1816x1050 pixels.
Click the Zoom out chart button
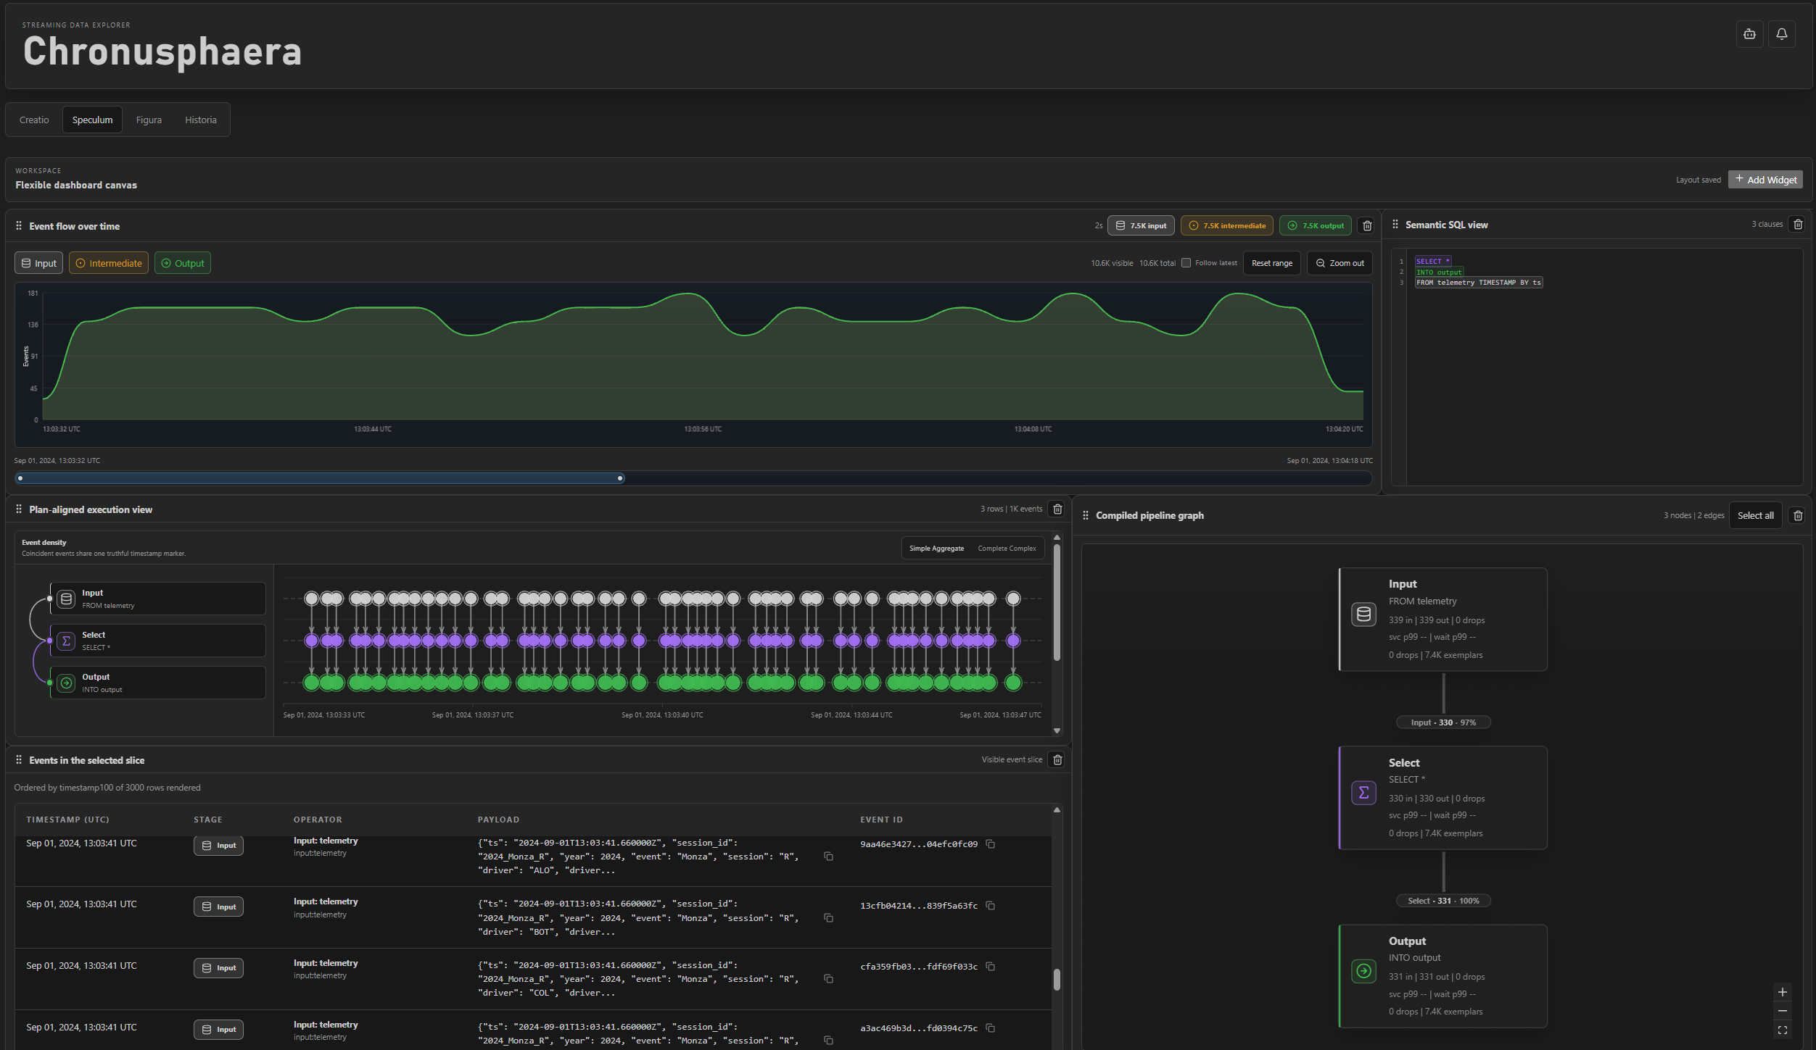point(1340,263)
